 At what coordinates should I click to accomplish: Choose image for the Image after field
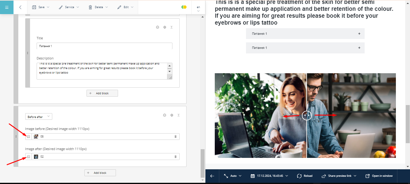pyautogui.click(x=29, y=157)
